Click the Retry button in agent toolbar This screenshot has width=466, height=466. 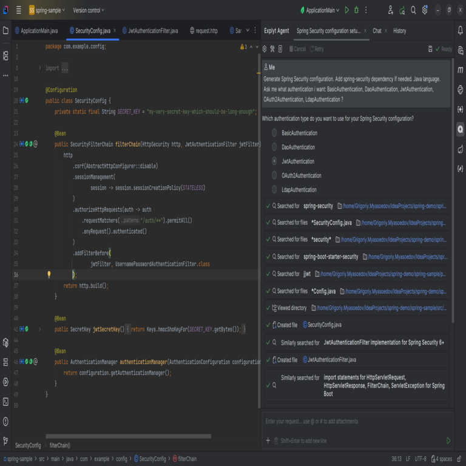(x=317, y=49)
